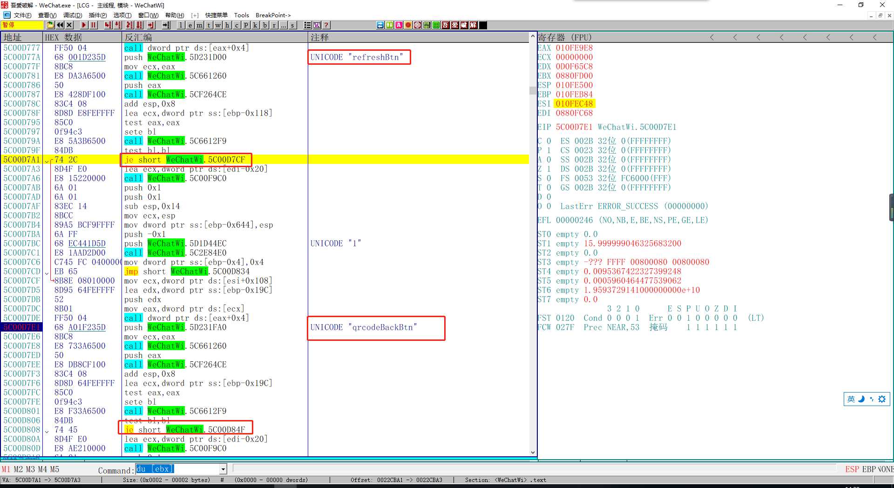Open the 插件(P) menu

(97, 15)
